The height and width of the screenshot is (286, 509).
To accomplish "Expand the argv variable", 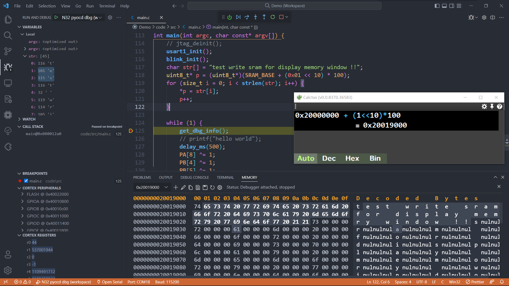I will (25, 49).
